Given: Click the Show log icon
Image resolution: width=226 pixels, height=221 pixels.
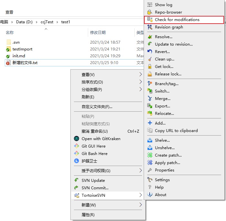Looking at the screenshot, I should pyautogui.click(x=150, y=5).
